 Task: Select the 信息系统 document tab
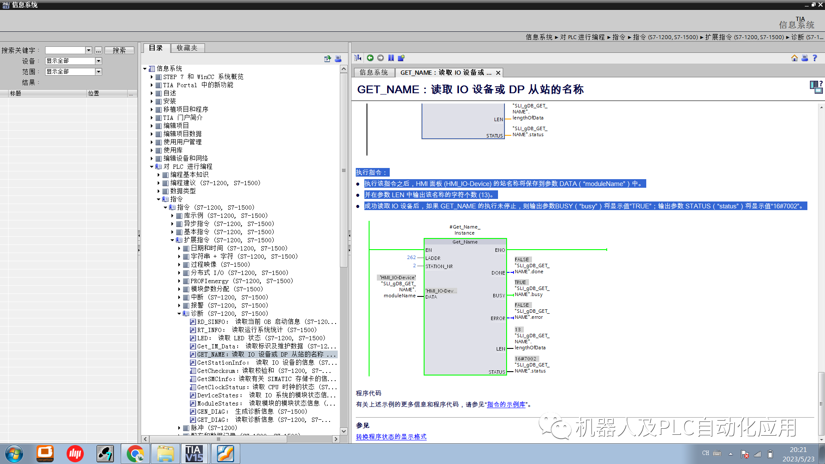373,72
